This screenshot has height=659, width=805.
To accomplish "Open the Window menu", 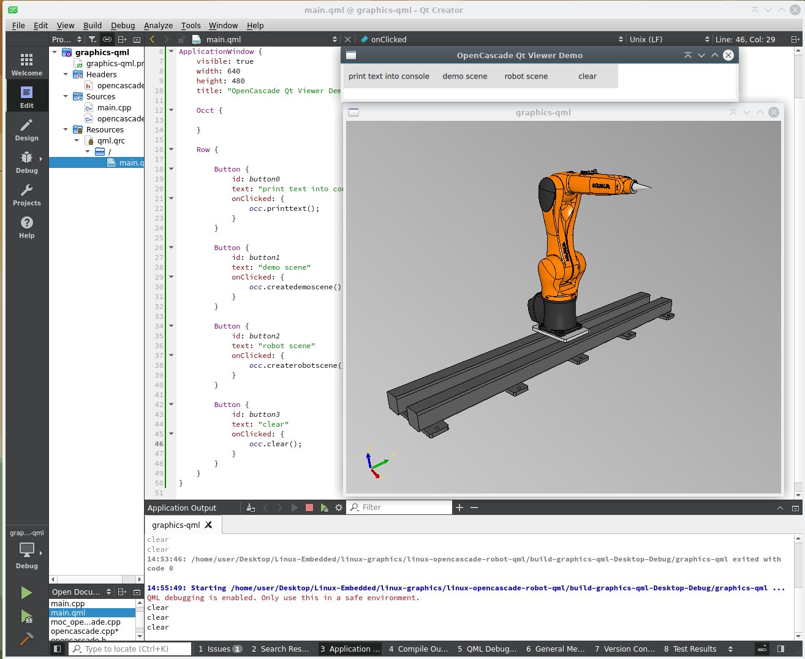I will 223,25.
